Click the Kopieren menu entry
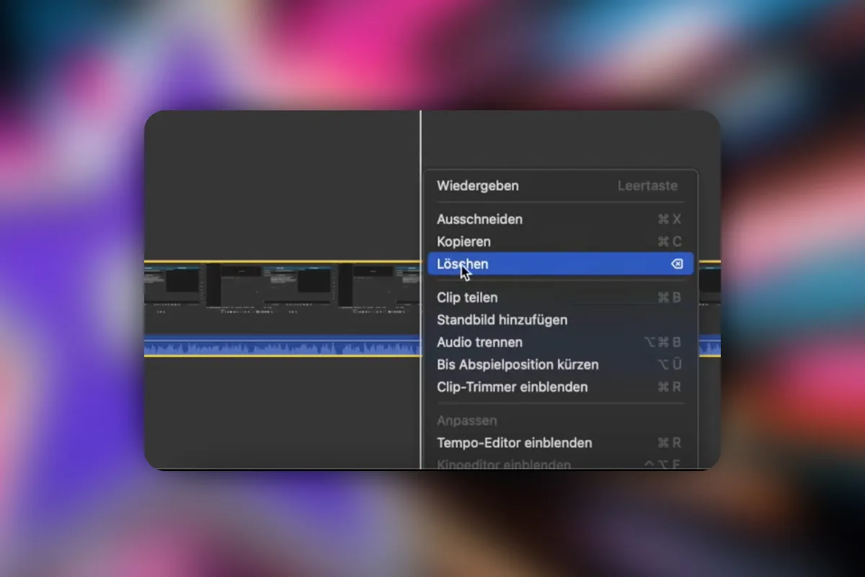 tap(560, 242)
